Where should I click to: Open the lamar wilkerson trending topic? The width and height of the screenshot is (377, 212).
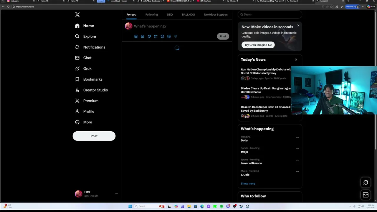click(251, 163)
